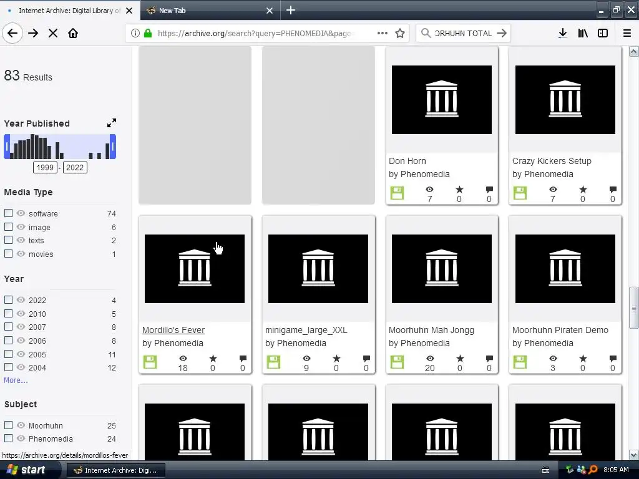
Task: Open the Firefox home page
Action: pos(73,33)
